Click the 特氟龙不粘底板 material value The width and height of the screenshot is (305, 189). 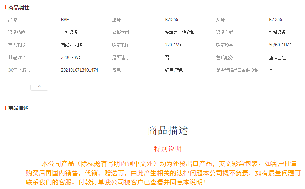coord(180,32)
